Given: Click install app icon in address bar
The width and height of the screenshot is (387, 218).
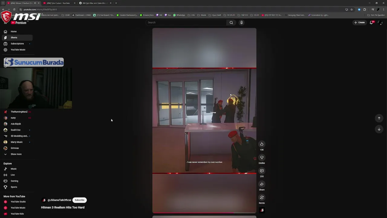Looking at the screenshot, I should [x=346, y=9].
